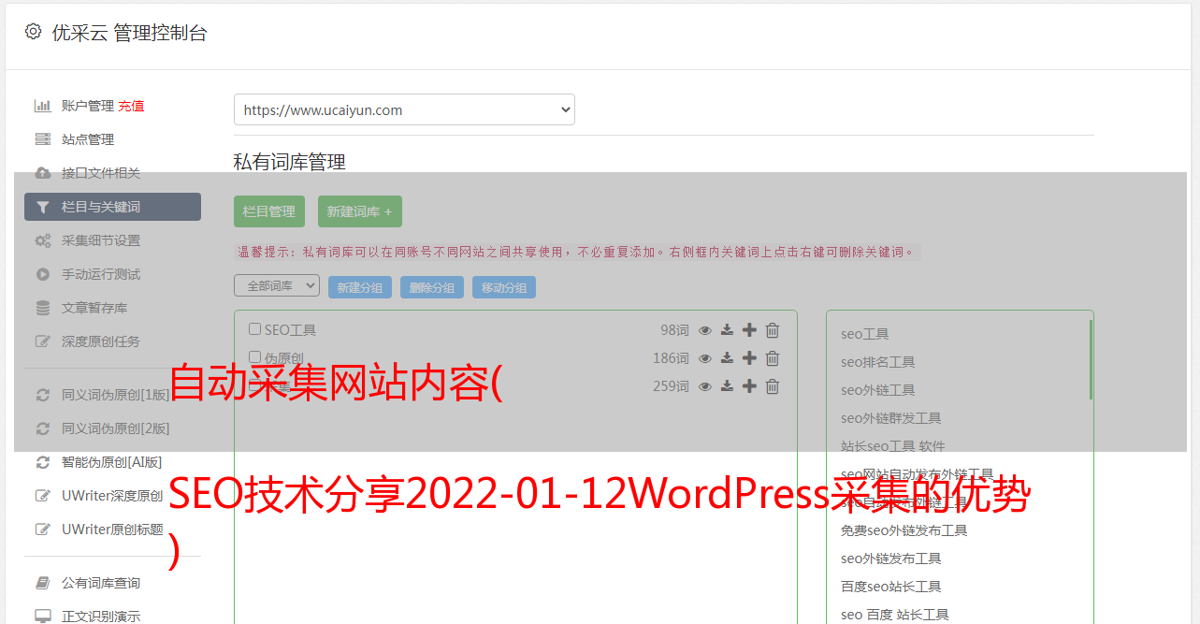Screen dimensions: 1200x624
Task: Select keyword '百度seo站长工具'
Action: 891,587
